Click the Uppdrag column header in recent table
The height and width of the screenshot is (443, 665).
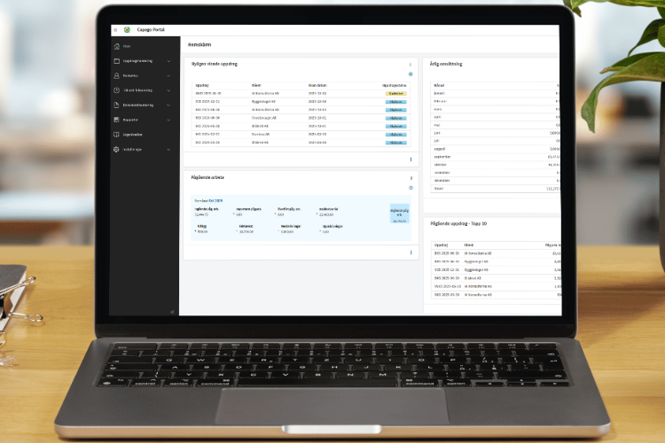(201, 85)
